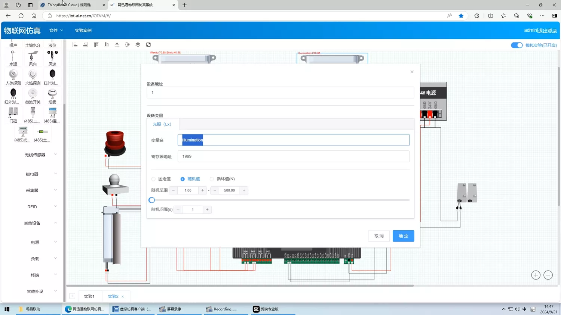
Task: Toggle the 模拟实验 simulation switch
Action: (516, 45)
